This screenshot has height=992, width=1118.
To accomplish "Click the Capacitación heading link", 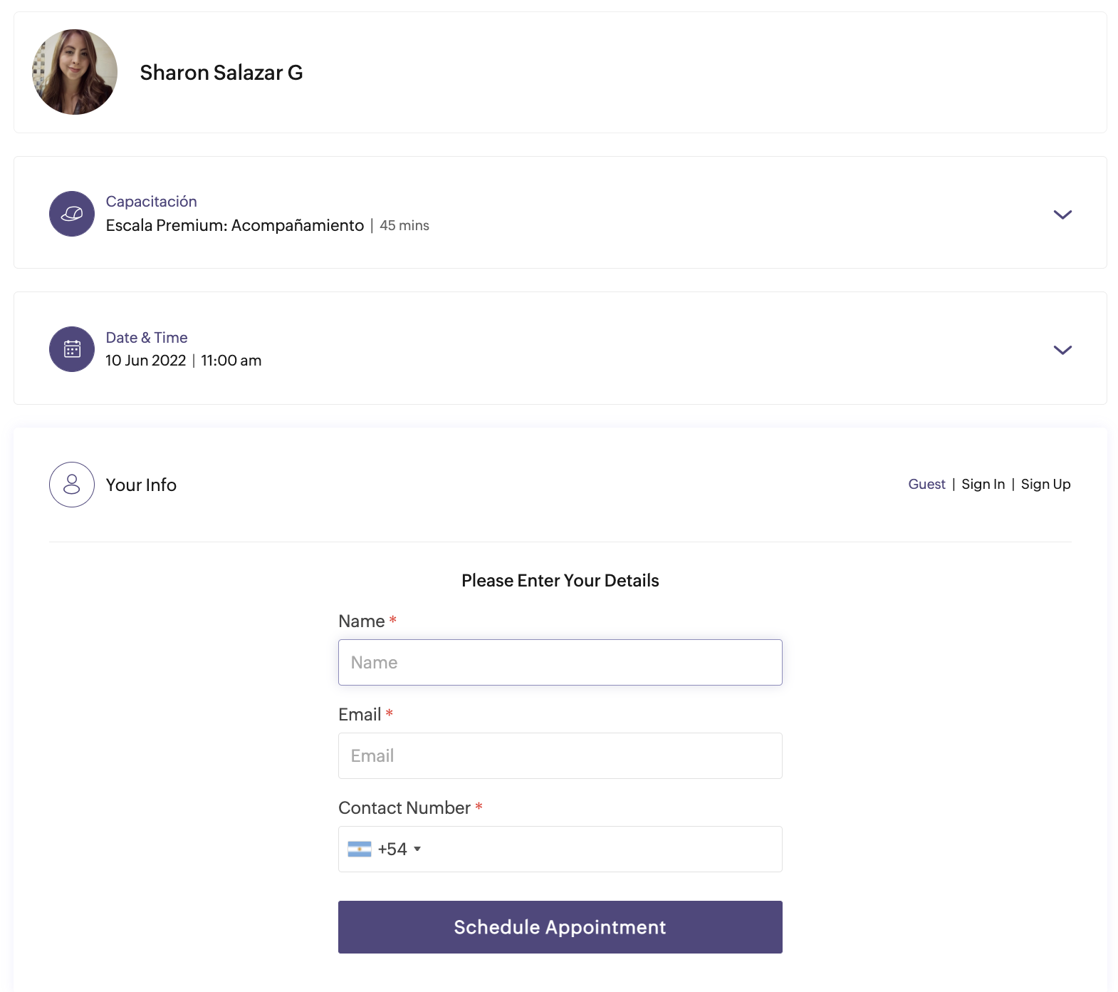I will 151,202.
